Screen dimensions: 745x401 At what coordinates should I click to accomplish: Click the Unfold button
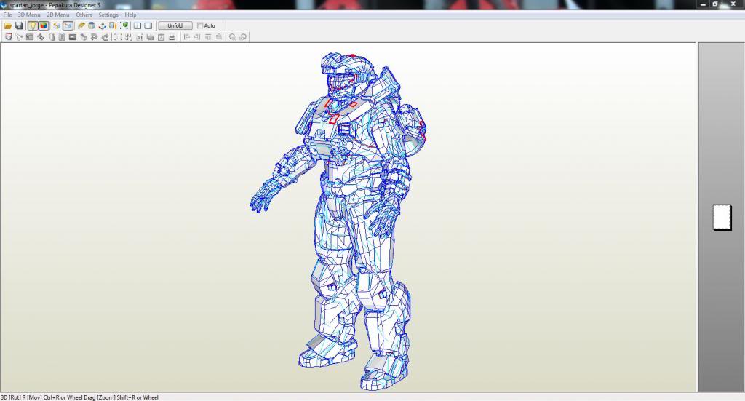[x=175, y=25]
